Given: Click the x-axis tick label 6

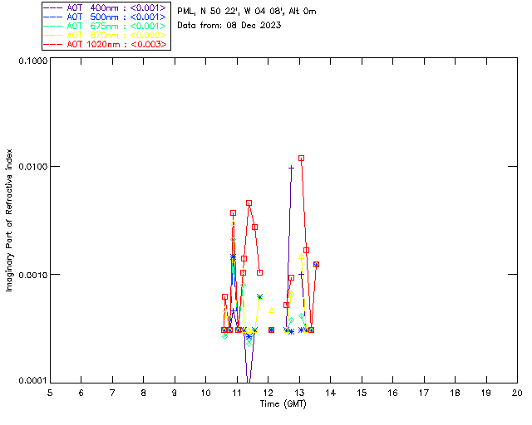Looking at the screenshot, I should 81,393.
